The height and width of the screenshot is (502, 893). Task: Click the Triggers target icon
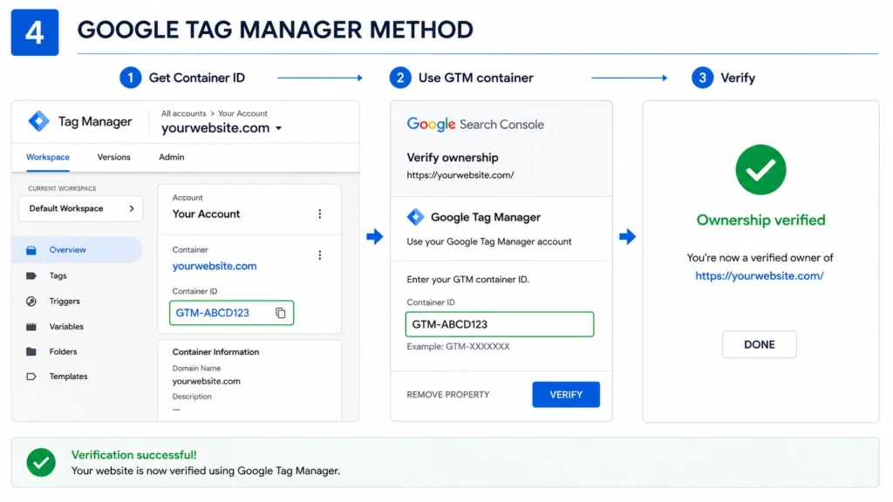point(31,301)
